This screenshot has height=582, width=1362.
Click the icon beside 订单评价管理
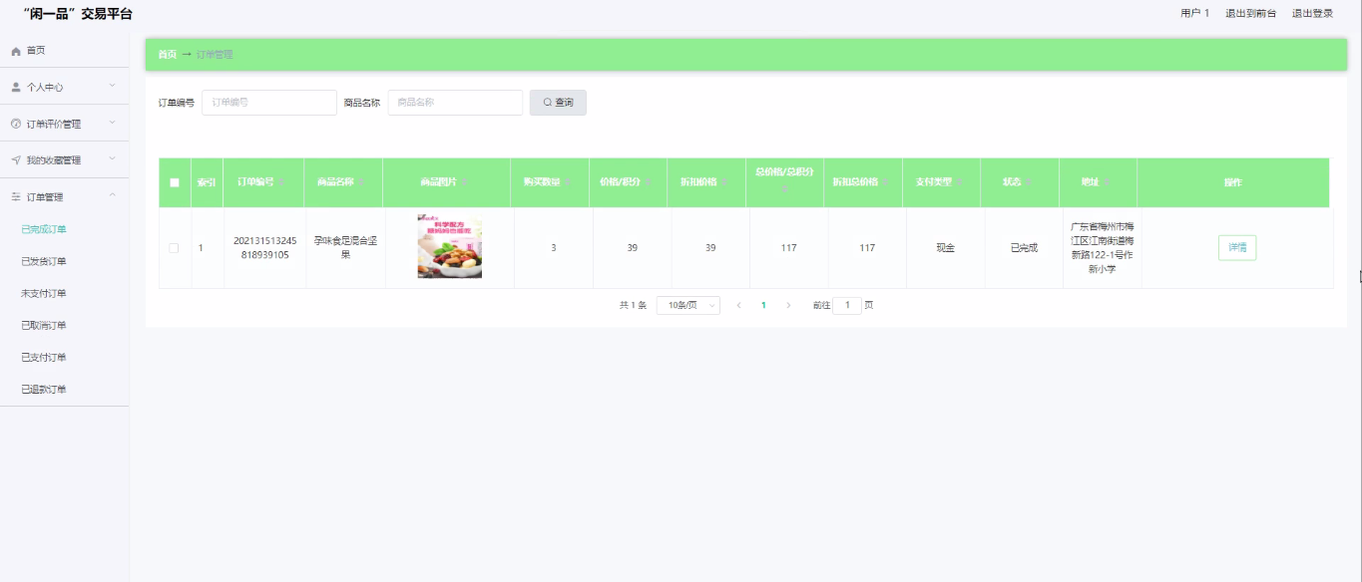click(16, 125)
